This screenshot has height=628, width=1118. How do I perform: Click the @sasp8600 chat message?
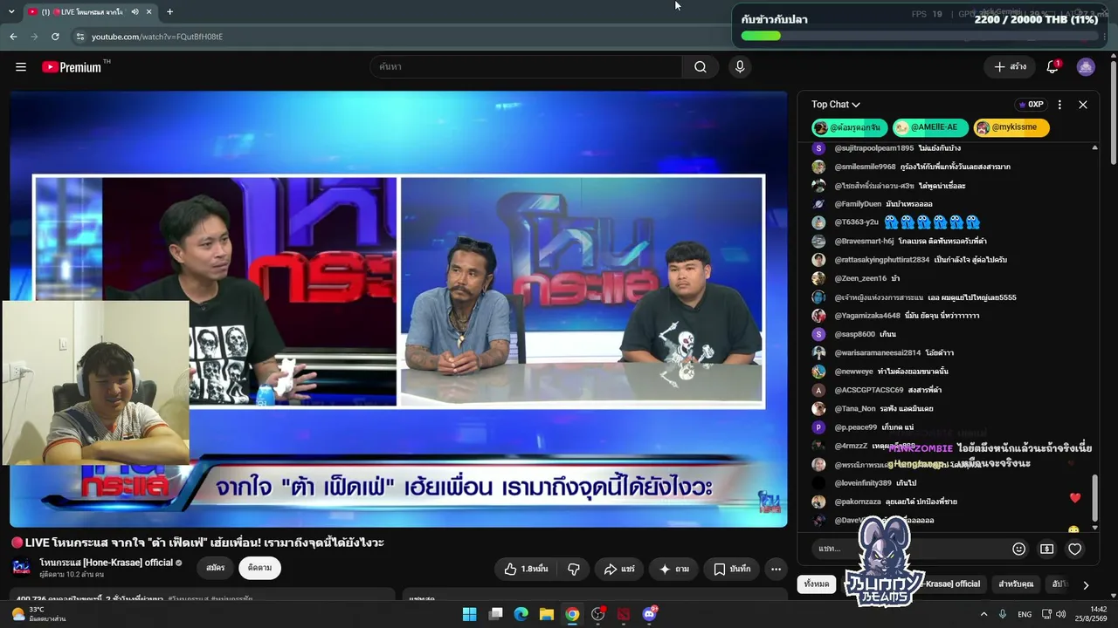coord(887,334)
